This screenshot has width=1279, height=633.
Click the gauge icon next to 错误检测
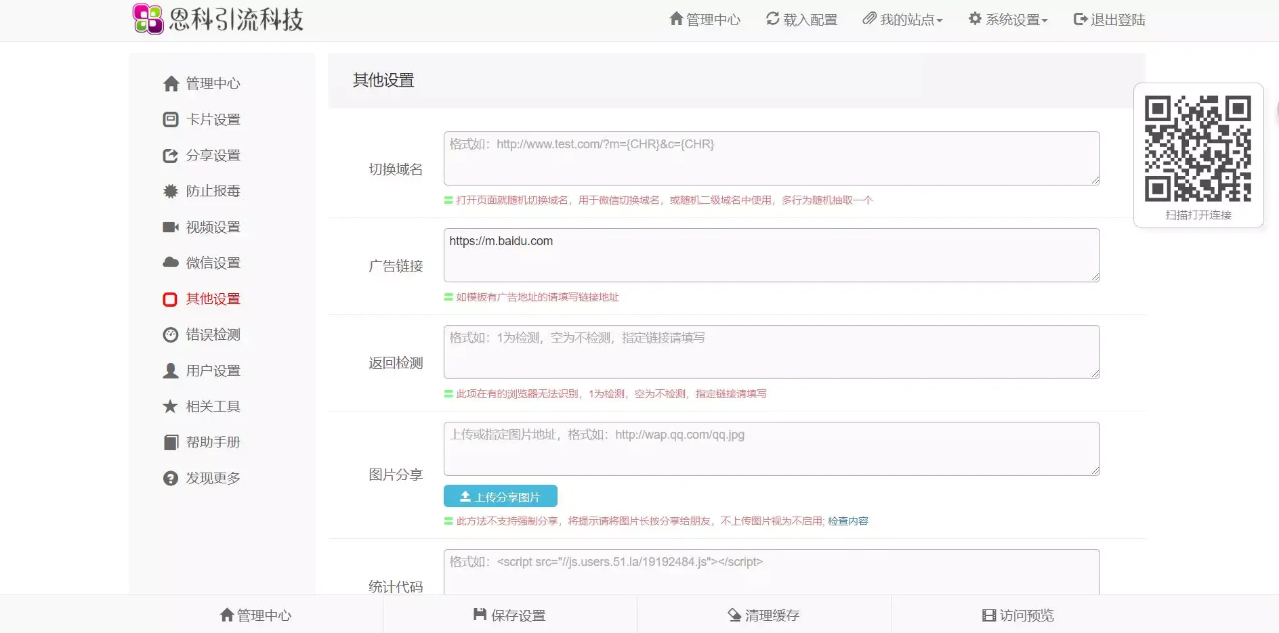[171, 334]
